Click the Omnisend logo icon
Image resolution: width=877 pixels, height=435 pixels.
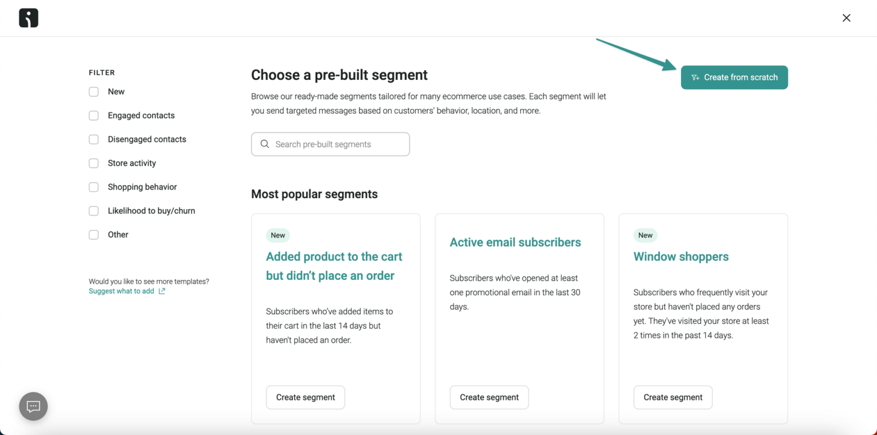[27, 18]
